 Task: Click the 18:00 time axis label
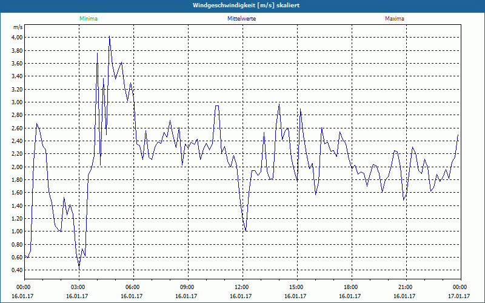click(352, 287)
